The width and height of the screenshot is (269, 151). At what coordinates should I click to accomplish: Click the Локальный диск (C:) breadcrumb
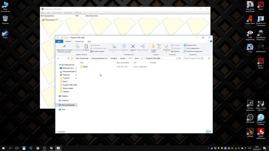[100, 58]
